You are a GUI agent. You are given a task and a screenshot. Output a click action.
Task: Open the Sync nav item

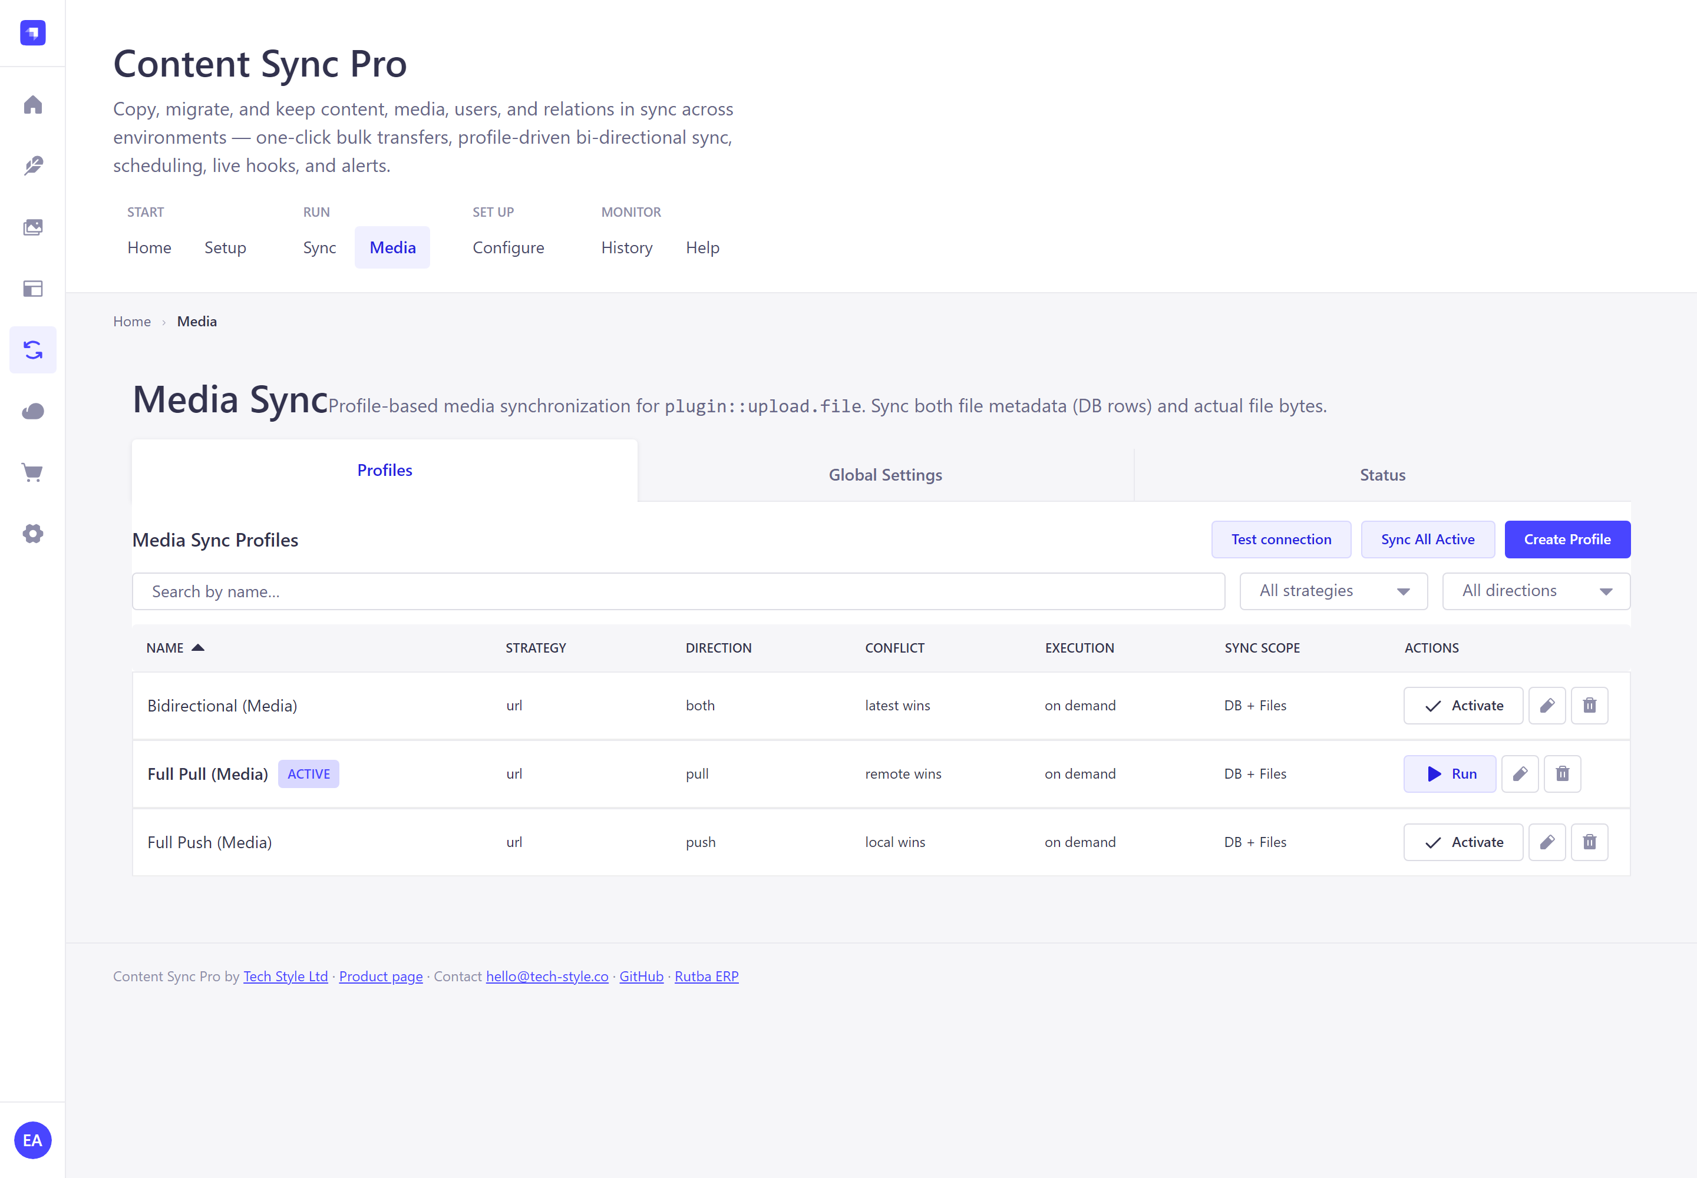click(319, 247)
